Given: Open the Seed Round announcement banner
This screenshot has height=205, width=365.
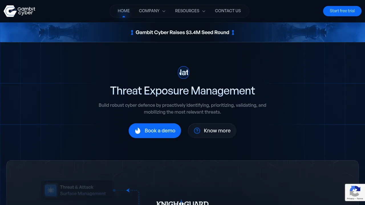Looking at the screenshot, I should [x=182, y=32].
